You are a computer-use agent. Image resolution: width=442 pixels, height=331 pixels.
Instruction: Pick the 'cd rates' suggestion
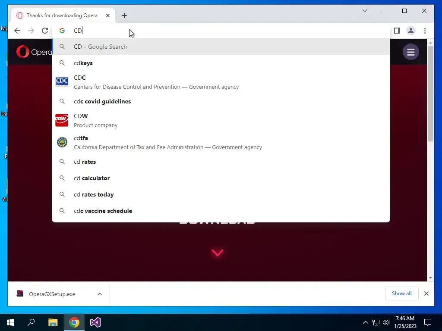pos(221,162)
